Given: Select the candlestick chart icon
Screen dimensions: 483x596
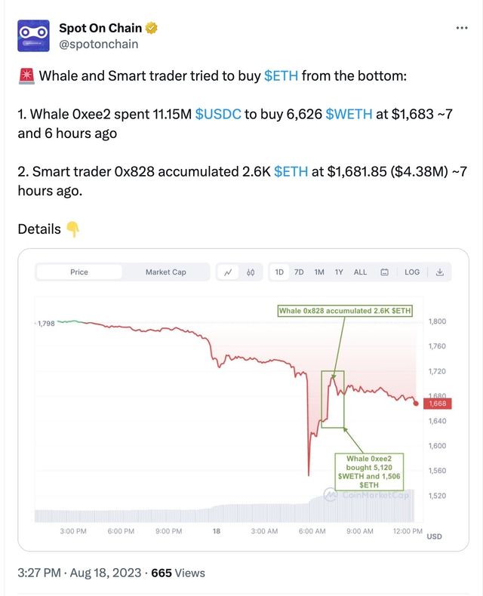Looking at the screenshot, I should tap(251, 272).
